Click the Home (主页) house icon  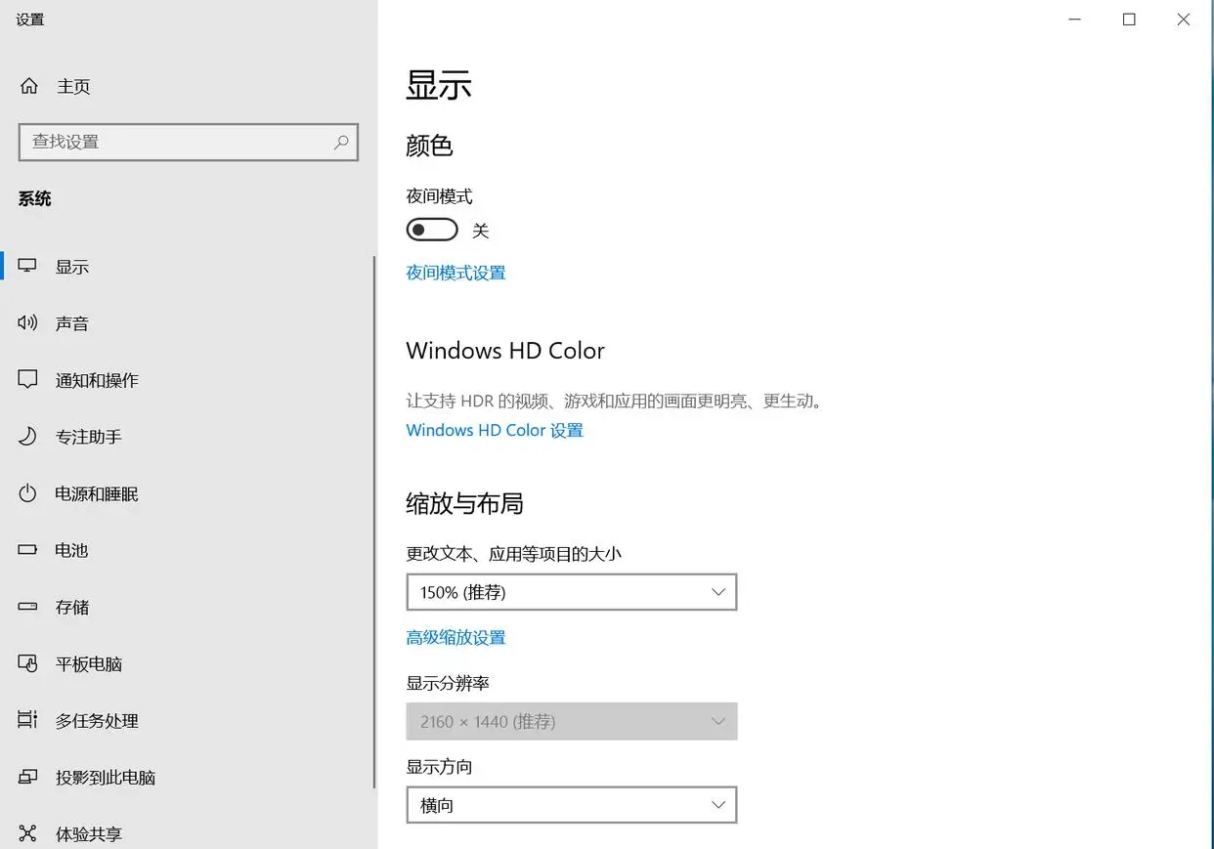pyautogui.click(x=29, y=86)
